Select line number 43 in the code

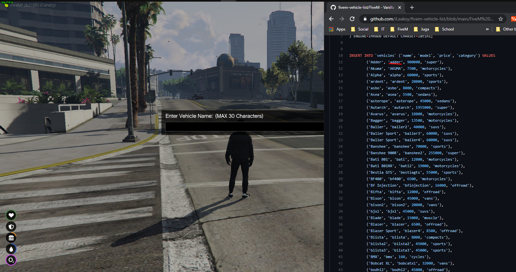click(x=340, y=270)
